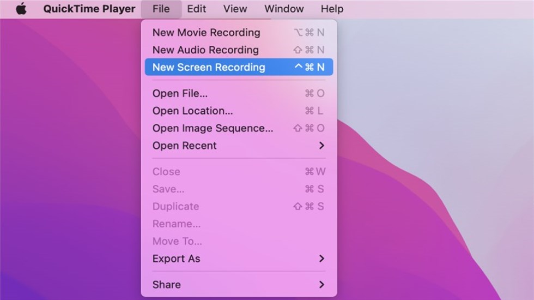534x300 pixels.
Task: Open the Apple menu
Action: 21,9
